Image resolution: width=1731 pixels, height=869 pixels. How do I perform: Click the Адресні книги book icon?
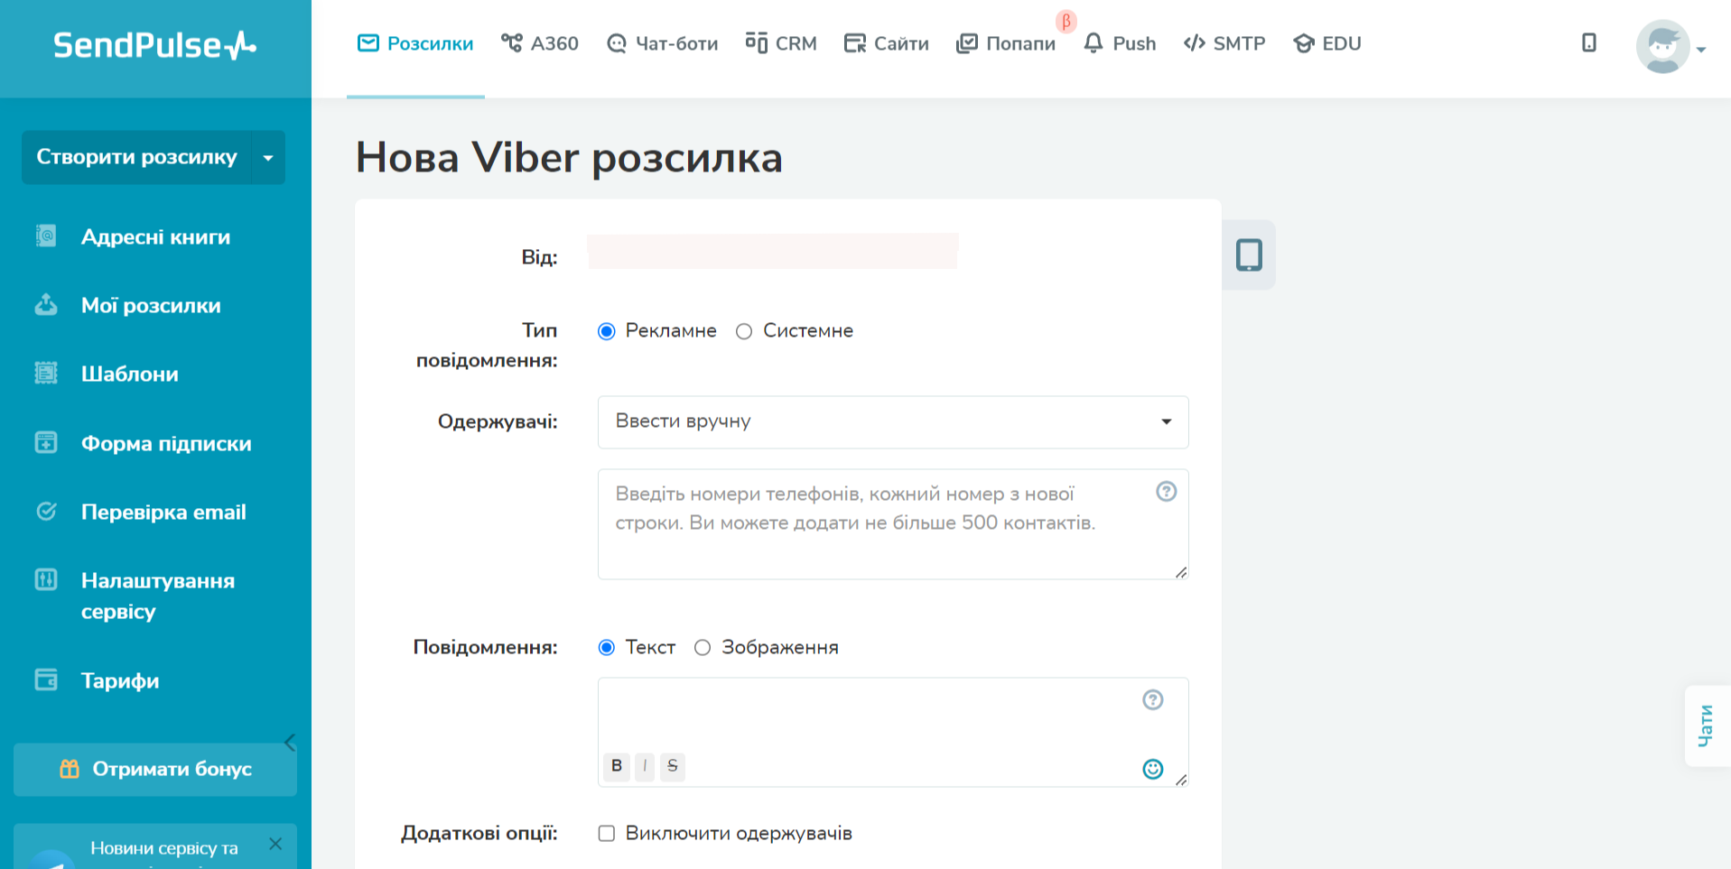pyautogui.click(x=46, y=236)
